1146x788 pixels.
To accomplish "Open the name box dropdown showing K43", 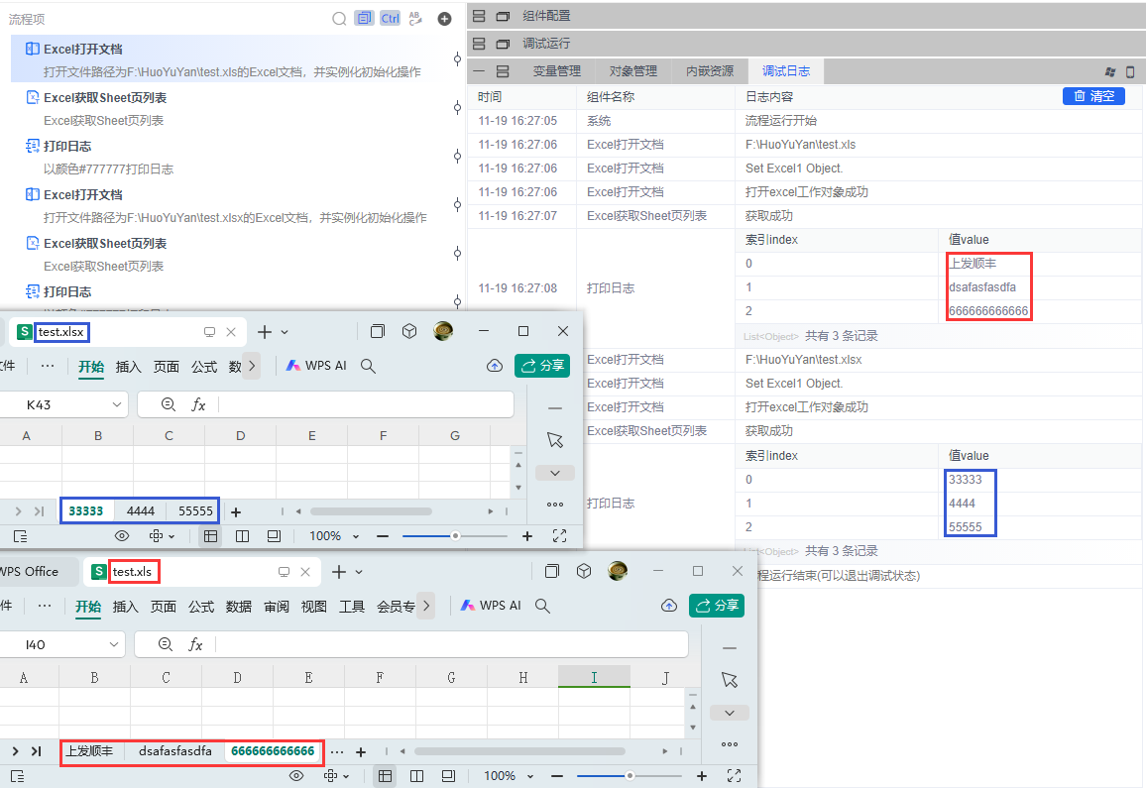I will pyautogui.click(x=116, y=404).
